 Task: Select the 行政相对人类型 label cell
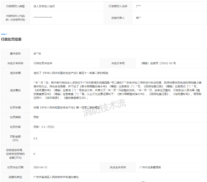[x=15, y=6]
